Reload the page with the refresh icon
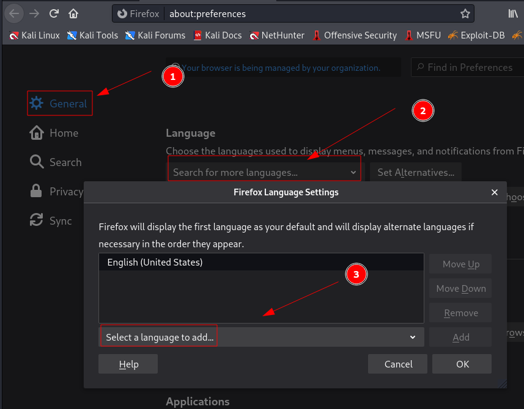 (54, 13)
